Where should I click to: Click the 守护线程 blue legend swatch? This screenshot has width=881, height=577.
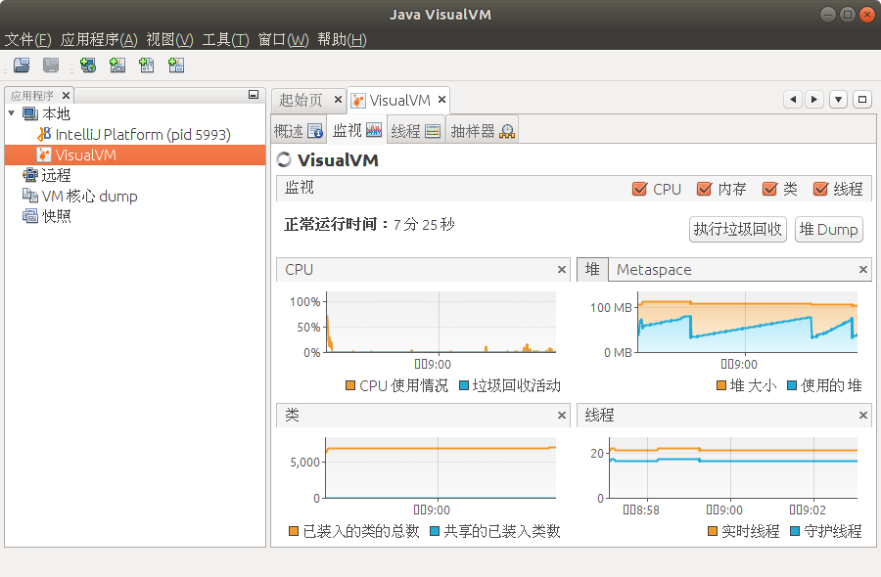tap(795, 531)
